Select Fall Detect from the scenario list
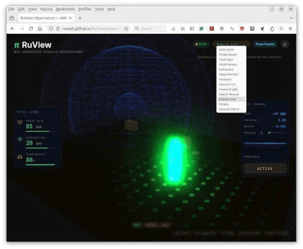 coord(226,70)
